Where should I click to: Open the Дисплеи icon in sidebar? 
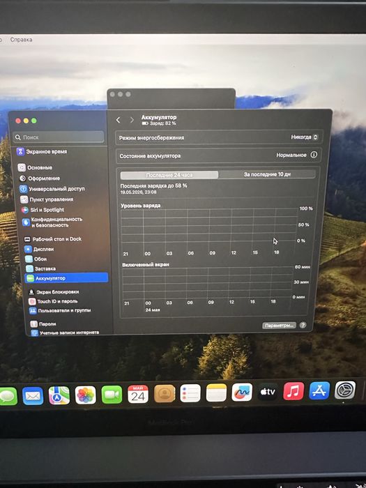click(x=28, y=249)
